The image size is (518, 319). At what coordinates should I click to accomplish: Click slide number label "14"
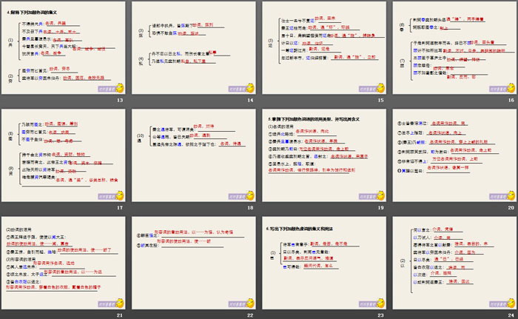point(250,100)
